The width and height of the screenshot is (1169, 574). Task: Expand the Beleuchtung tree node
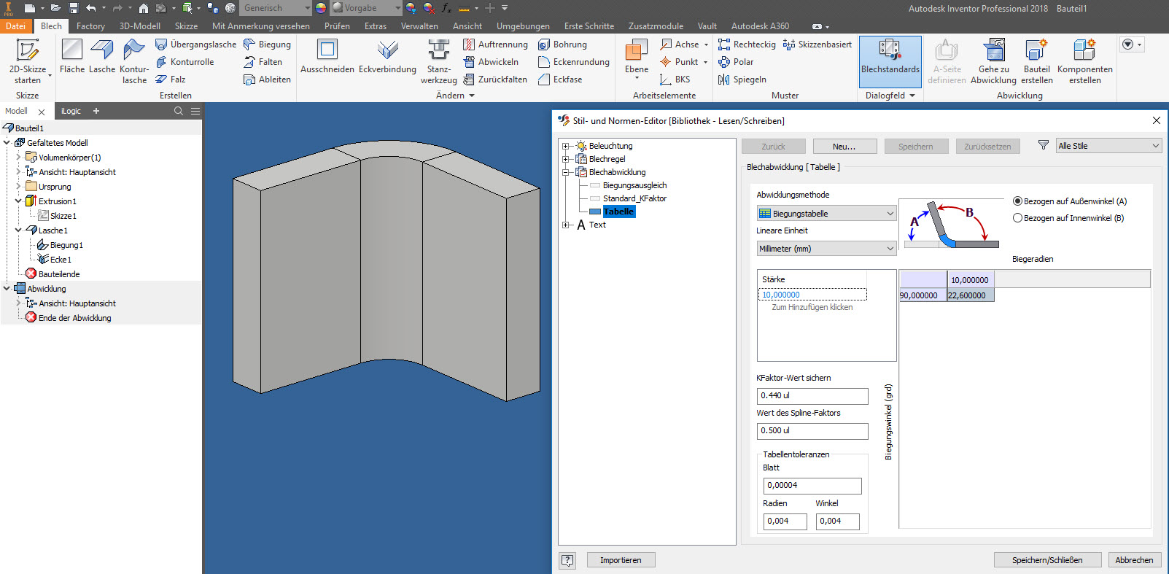point(566,146)
